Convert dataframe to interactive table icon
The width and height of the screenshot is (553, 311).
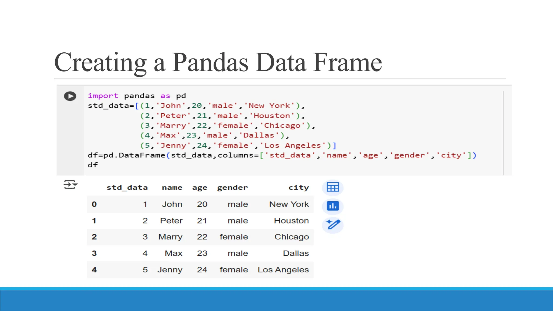click(333, 187)
